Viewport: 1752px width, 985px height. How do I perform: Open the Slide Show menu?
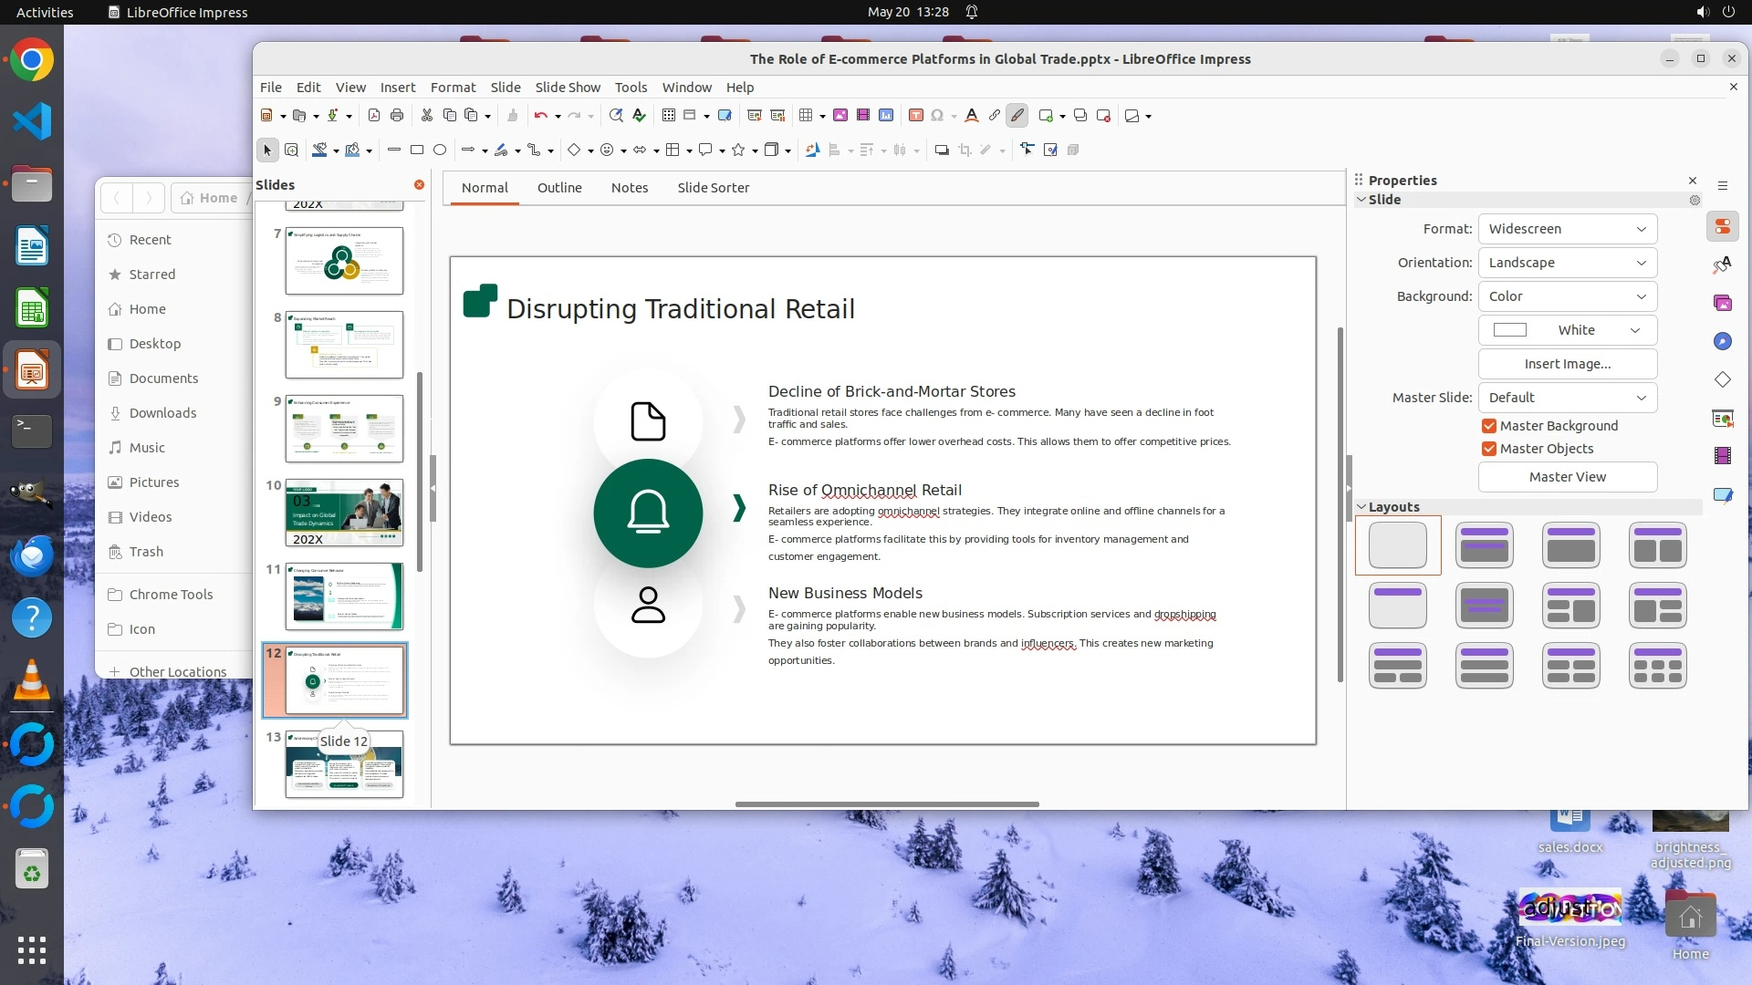[567, 88]
